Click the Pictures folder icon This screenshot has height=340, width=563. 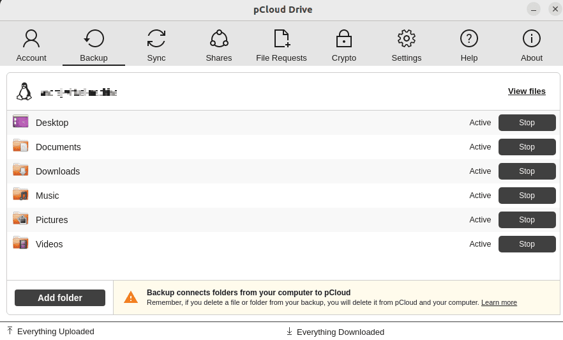(x=20, y=218)
